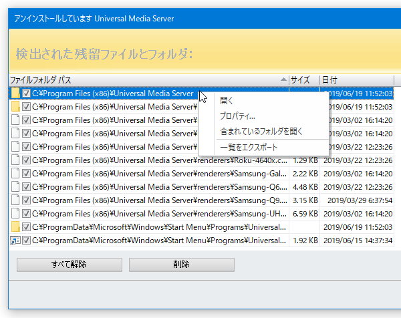Click date cell of the Roku-4640x row
Screen dimensions: 401x318
click(358, 160)
